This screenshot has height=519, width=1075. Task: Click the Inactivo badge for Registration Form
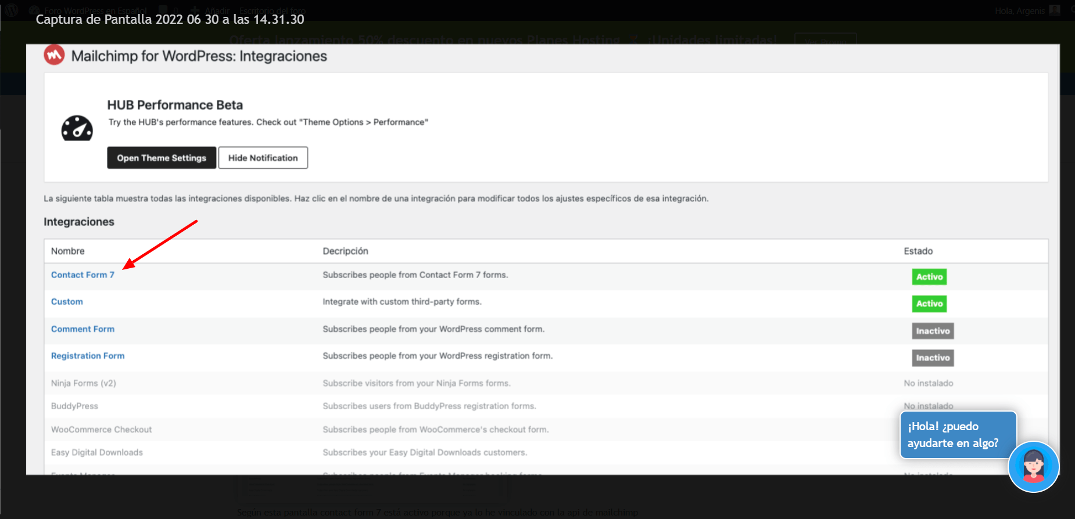[x=933, y=358]
